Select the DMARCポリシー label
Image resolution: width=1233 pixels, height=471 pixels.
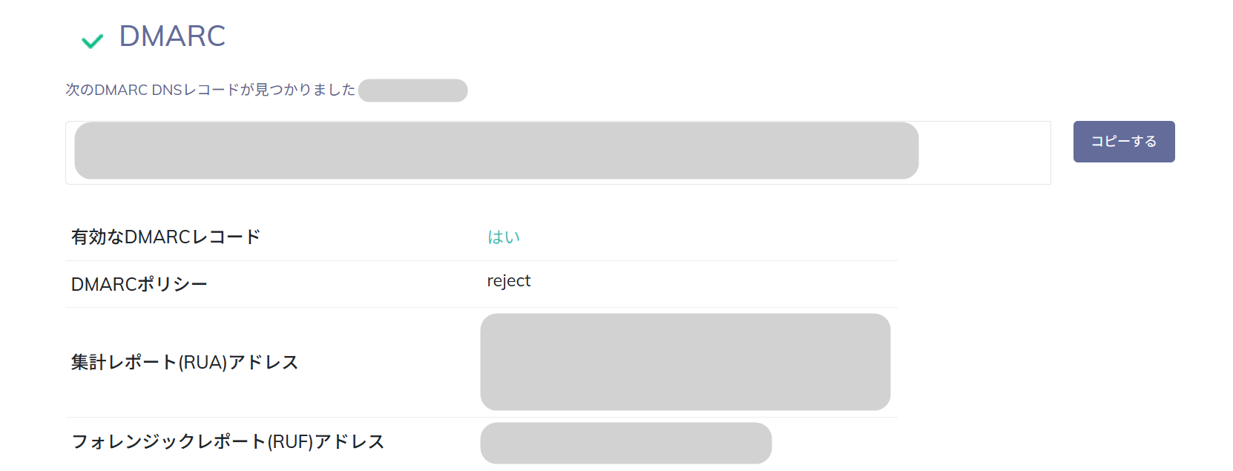click(x=139, y=284)
